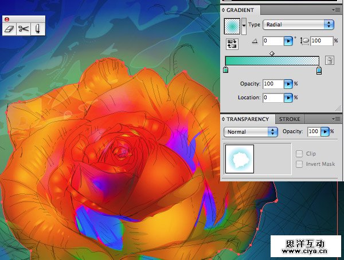344x260 pixels.
Task: Open the Normal blending mode dropdown
Action: click(250, 131)
